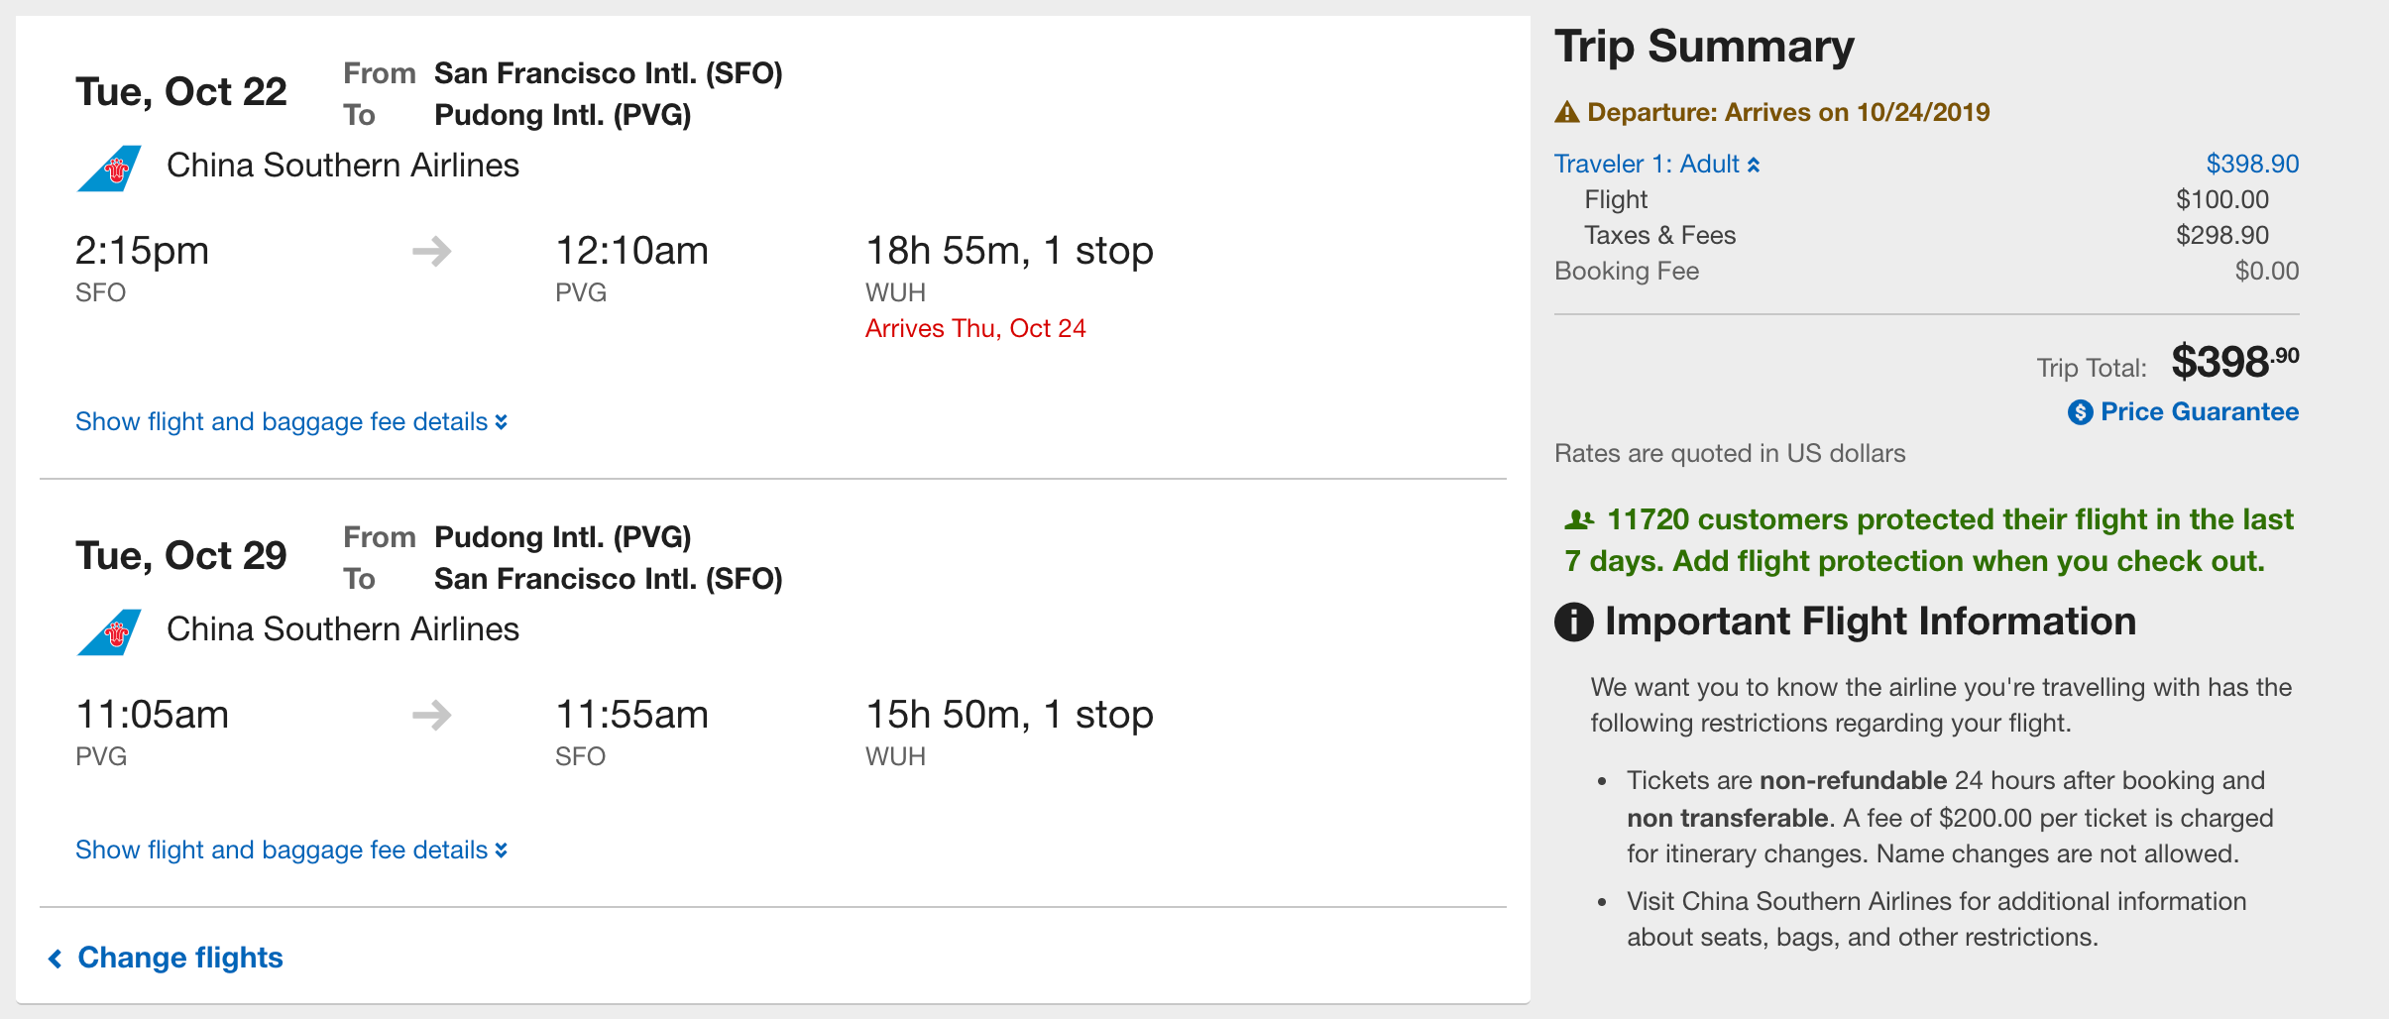Click the Traveler 1 total $398.90 amount
The height and width of the screenshot is (1019, 2389).
click(x=2252, y=164)
